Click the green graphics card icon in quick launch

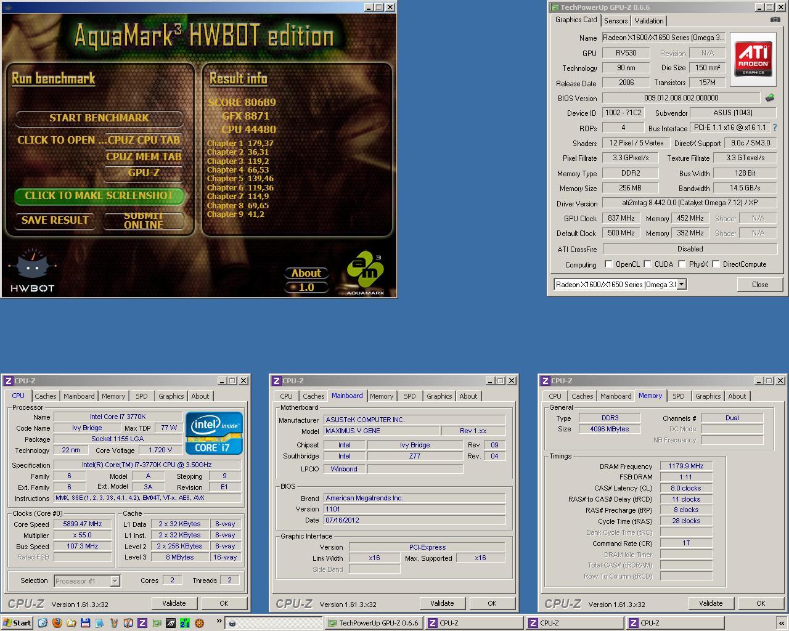pyautogui.click(x=157, y=623)
